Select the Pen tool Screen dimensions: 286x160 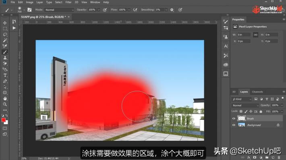[x=5, y=81]
